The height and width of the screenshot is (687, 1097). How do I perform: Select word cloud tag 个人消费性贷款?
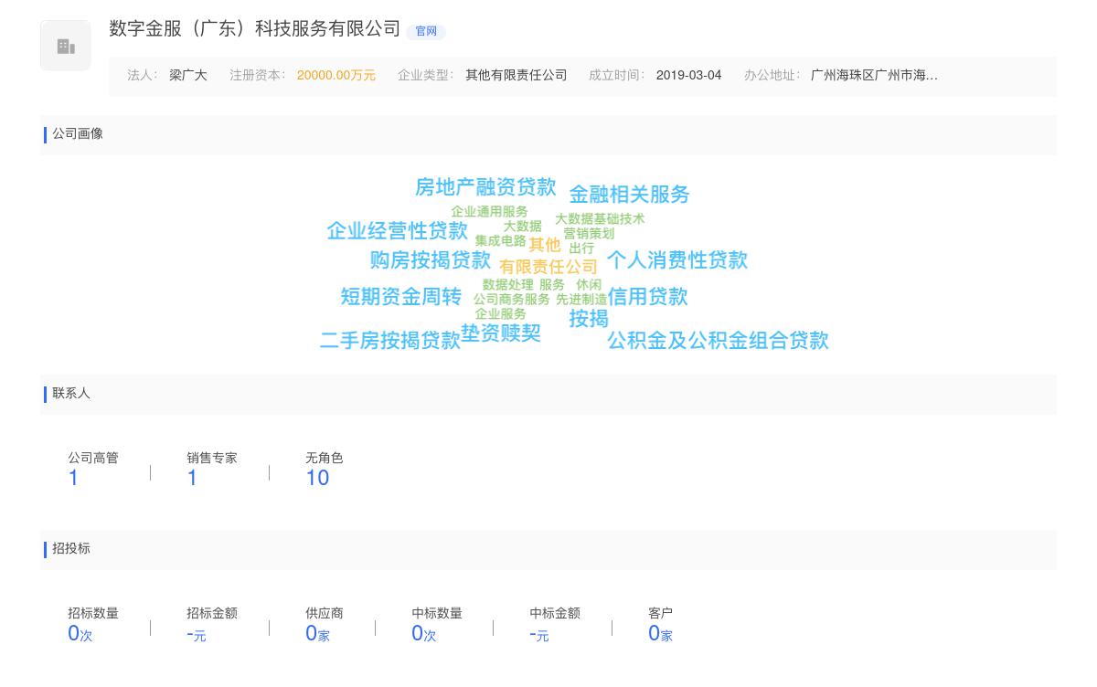(x=677, y=260)
